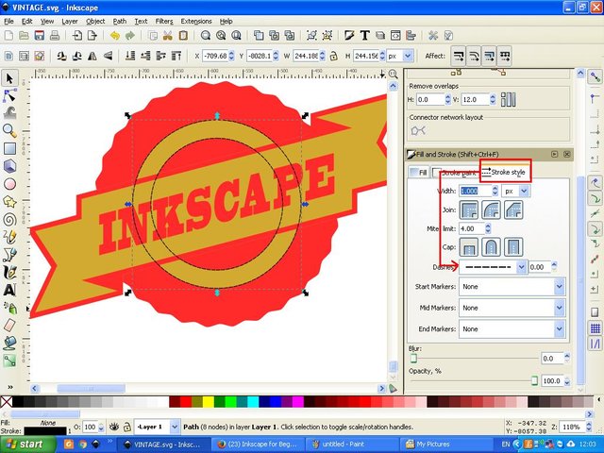
Task: Select the Spiral tool
Action: 9,220
